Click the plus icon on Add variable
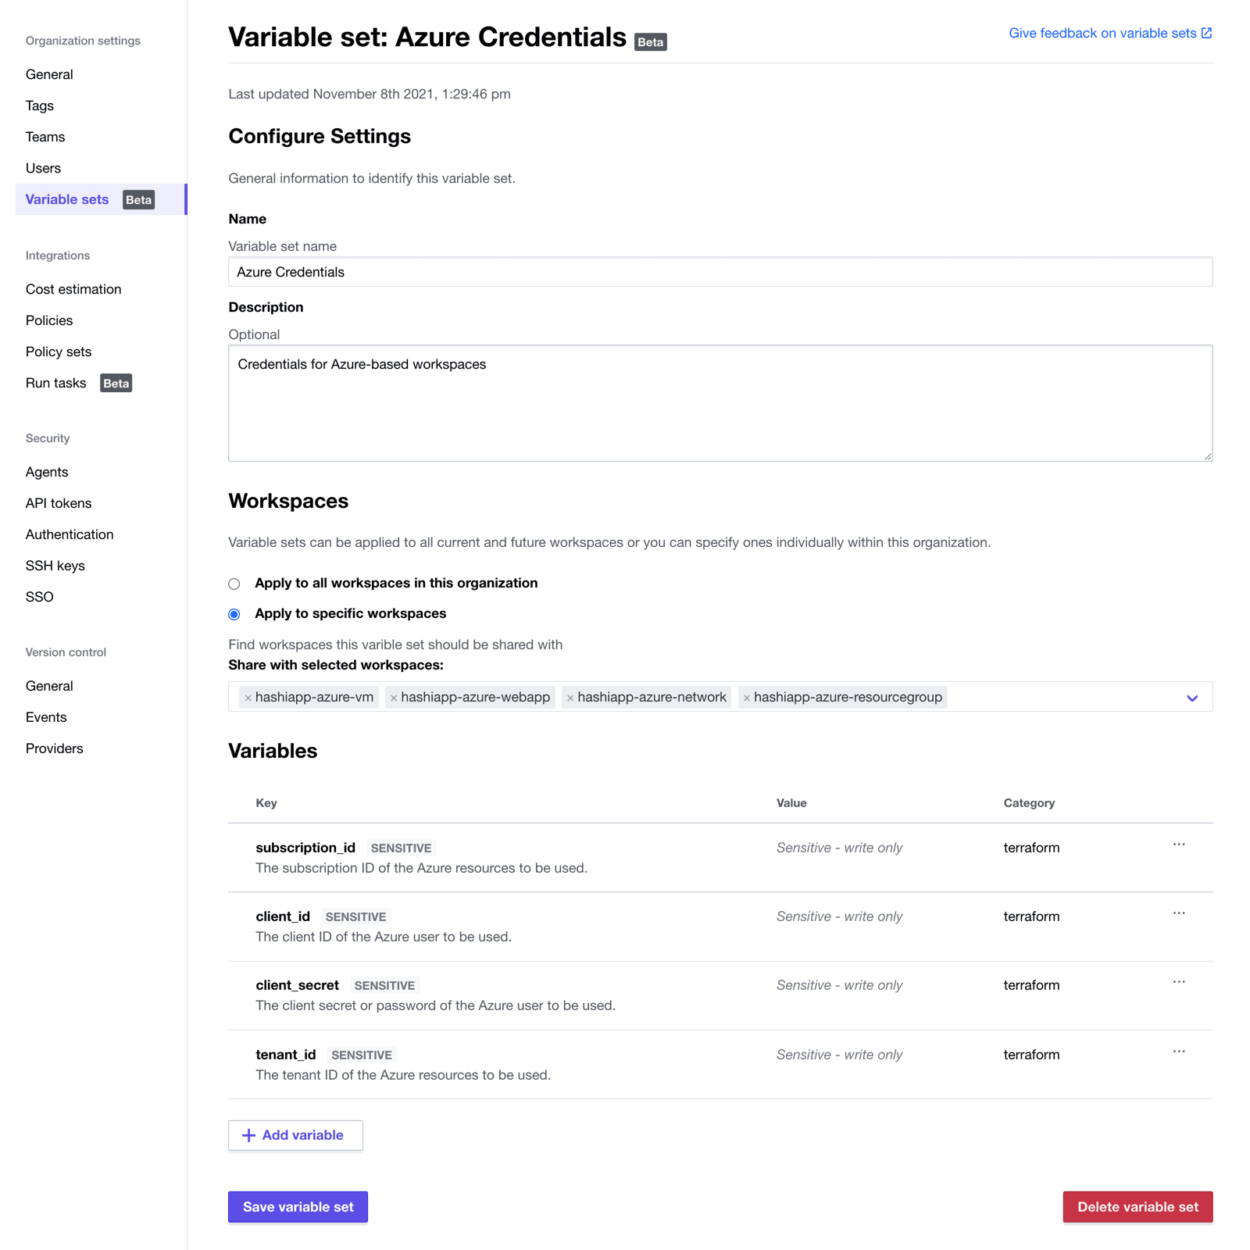 (248, 1134)
